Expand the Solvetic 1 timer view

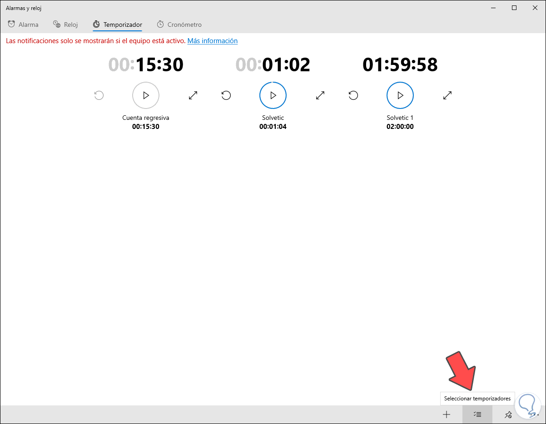[x=447, y=95]
